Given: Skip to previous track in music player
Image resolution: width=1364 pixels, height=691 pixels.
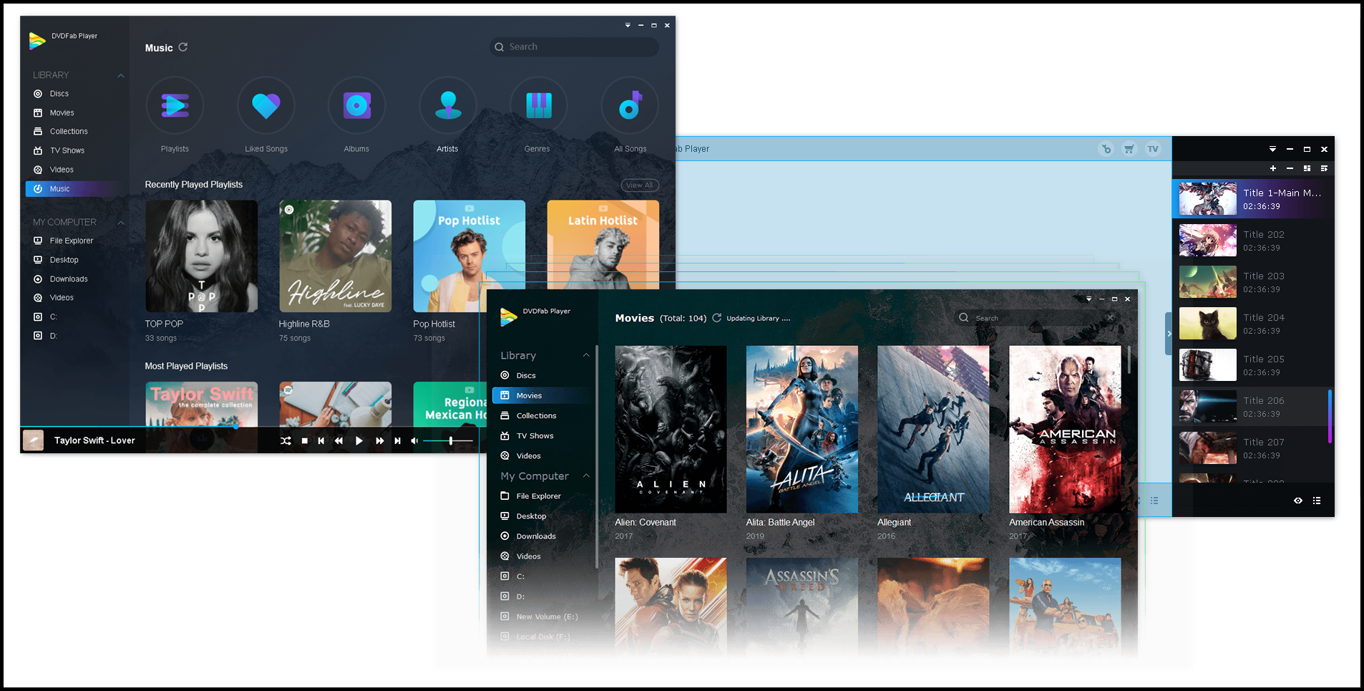Looking at the screenshot, I should pos(321,441).
